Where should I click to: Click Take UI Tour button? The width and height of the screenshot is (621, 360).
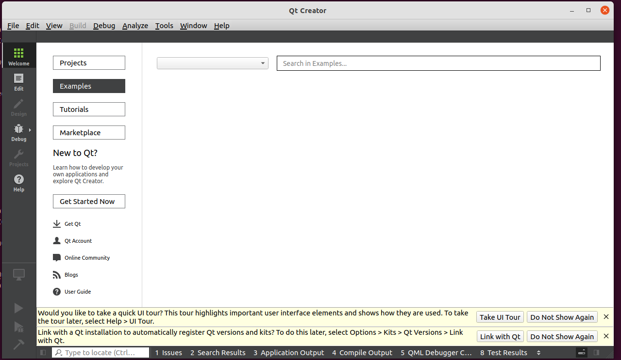coord(500,317)
